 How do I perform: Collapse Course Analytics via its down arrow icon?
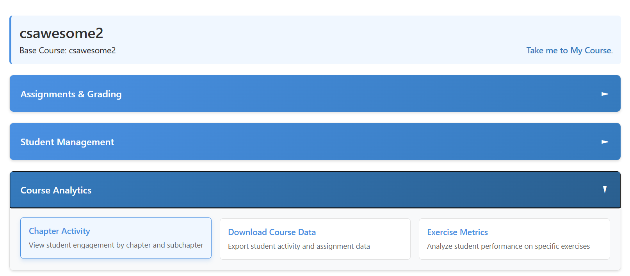click(605, 190)
